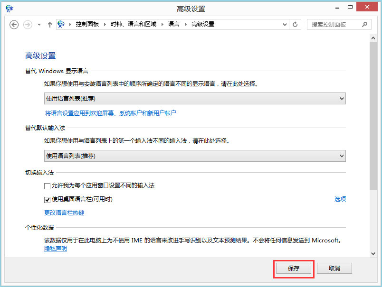Click the 取消 button

coord(334,268)
